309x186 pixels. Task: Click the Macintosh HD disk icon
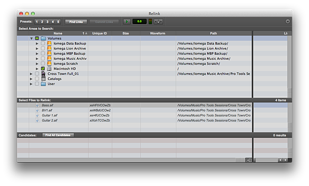[49, 69]
